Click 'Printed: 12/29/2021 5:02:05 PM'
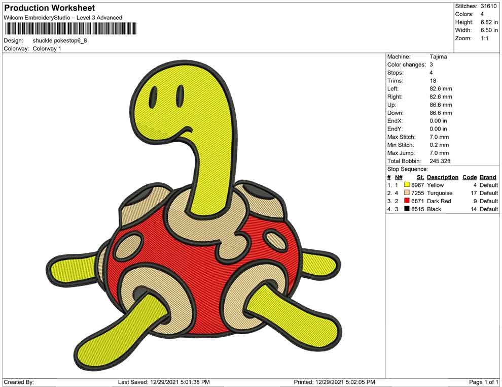502x387 pixels. 335,382
